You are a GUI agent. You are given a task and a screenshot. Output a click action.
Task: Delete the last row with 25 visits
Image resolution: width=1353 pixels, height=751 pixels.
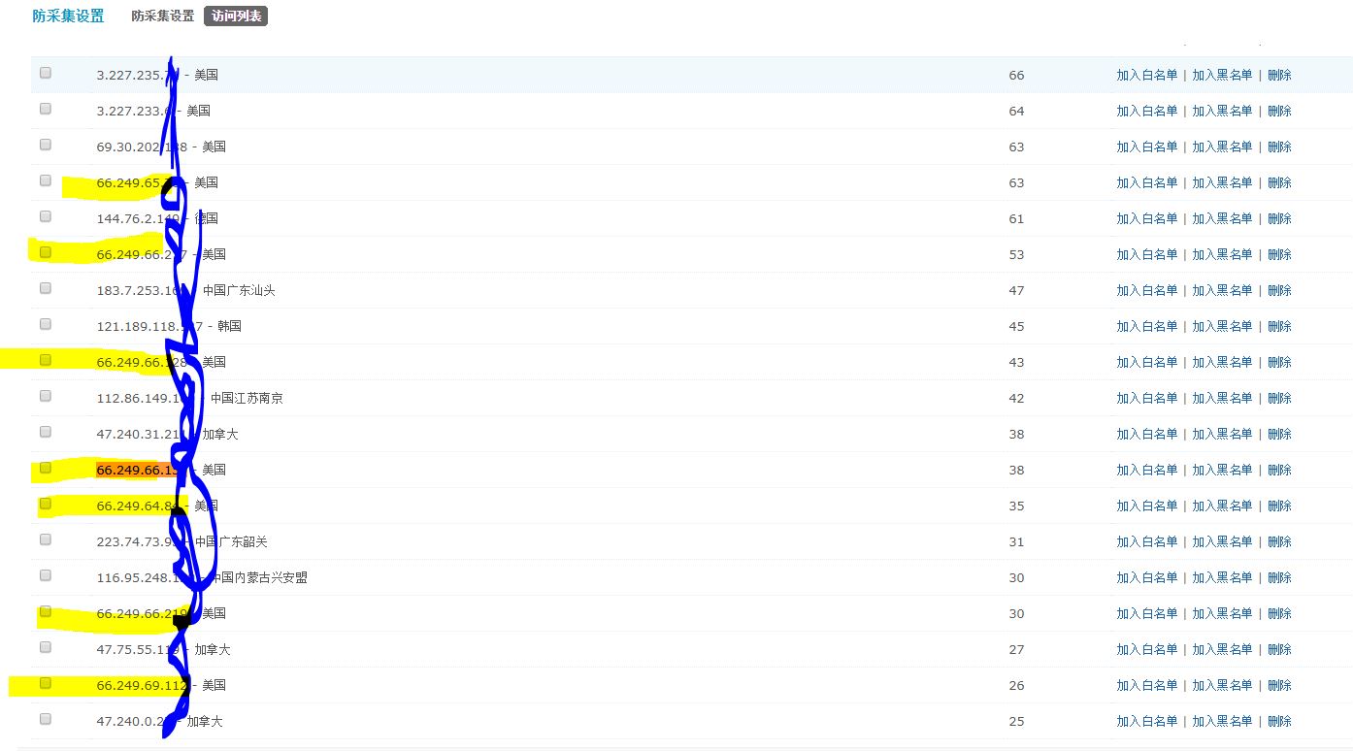coord(1279,722)
